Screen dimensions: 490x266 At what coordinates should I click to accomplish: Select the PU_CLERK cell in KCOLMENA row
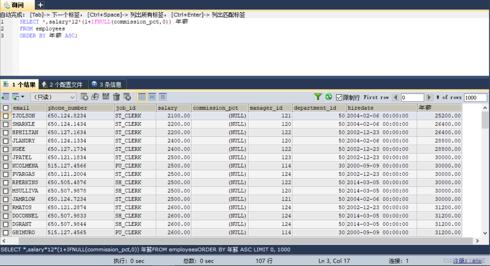tap(135, 166)
